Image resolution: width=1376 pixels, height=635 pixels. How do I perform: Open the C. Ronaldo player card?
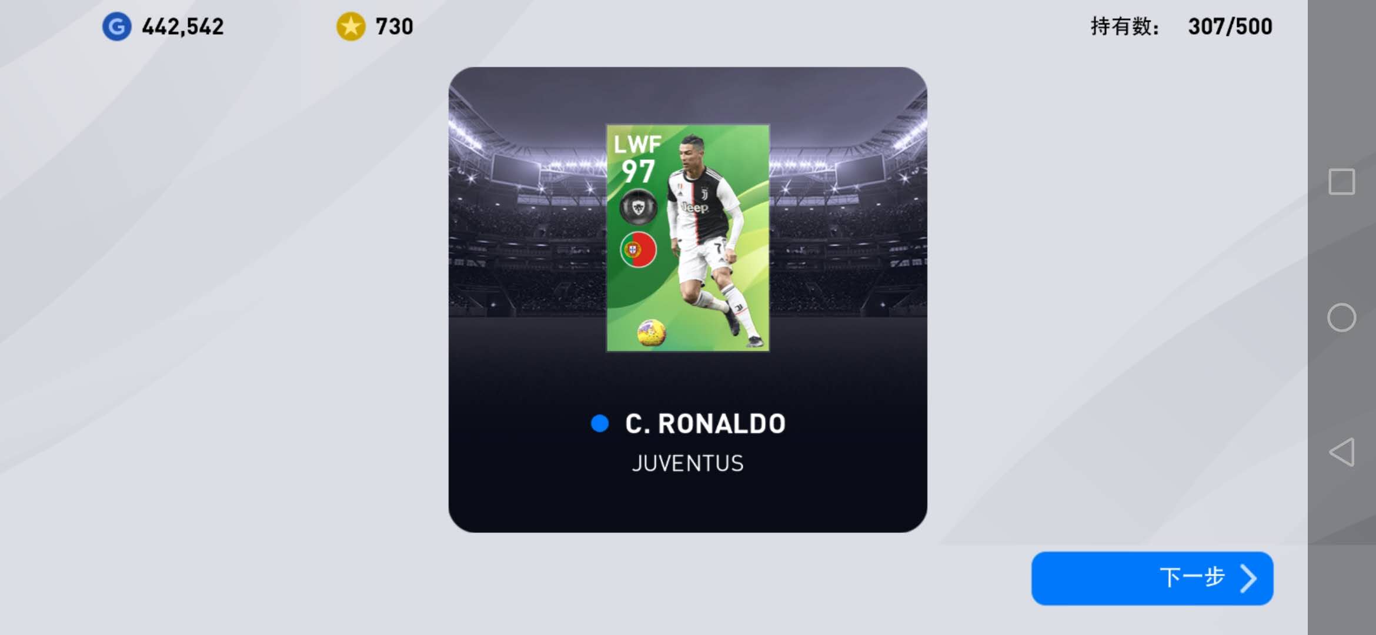click(687, 238)
